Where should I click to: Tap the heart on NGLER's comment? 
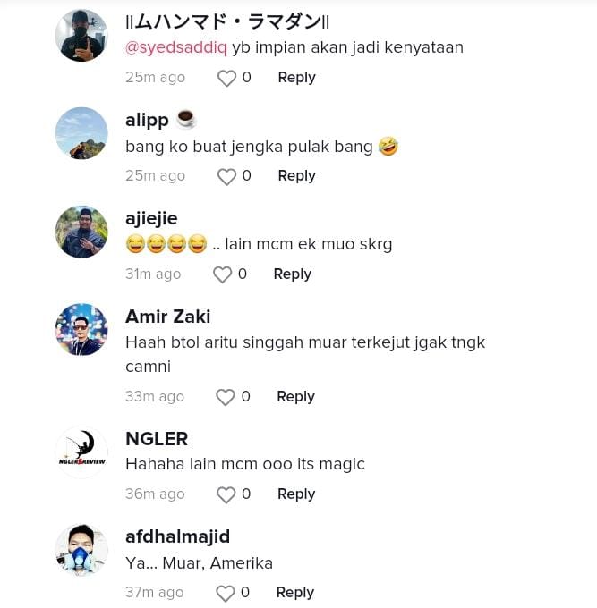point(226,494)
